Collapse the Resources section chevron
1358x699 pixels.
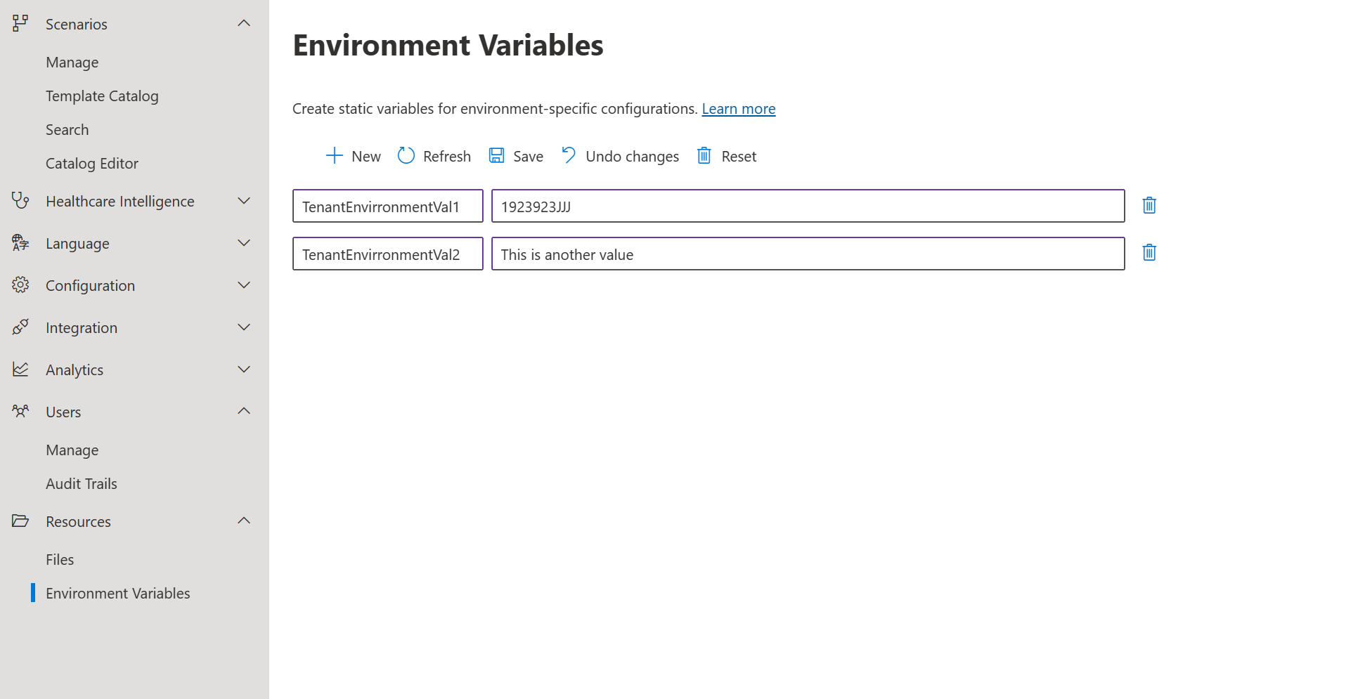pyautogui.click(x=244, y=521)
